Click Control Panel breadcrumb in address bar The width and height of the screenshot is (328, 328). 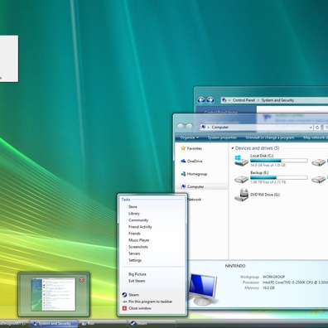[244, 100]
